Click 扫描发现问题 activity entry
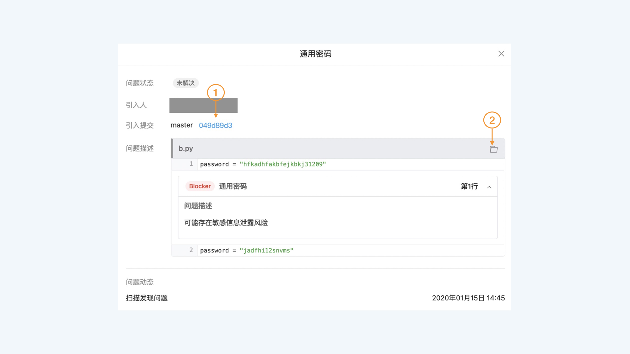The height and width of the screenshot is (354, 630). click(x=147, y=298)
